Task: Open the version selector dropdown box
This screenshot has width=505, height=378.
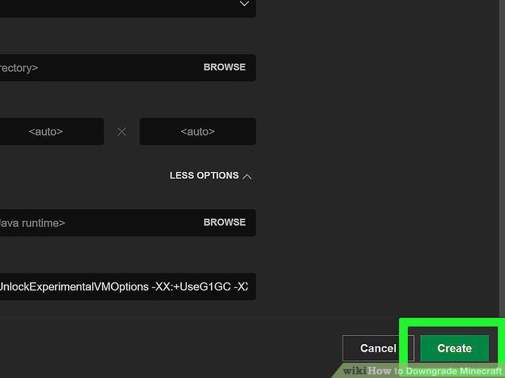Action: coord(128,8)
